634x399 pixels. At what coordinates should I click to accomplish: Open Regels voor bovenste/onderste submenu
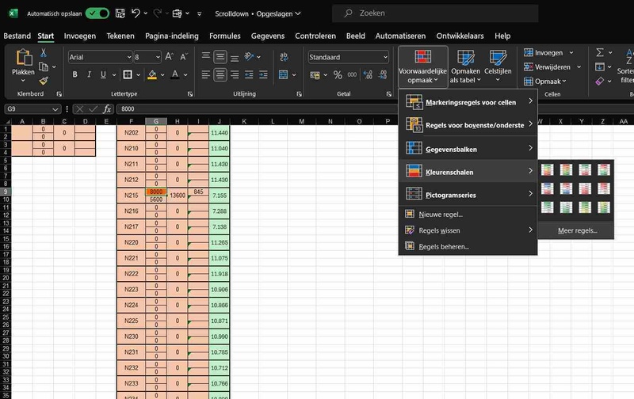click(468, 125)
